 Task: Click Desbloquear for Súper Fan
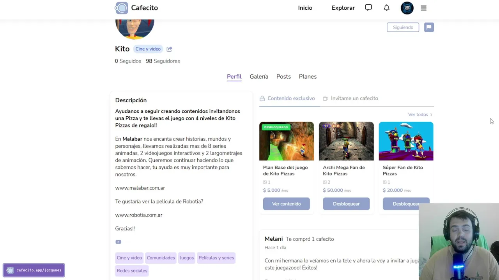tap(406, 204)
